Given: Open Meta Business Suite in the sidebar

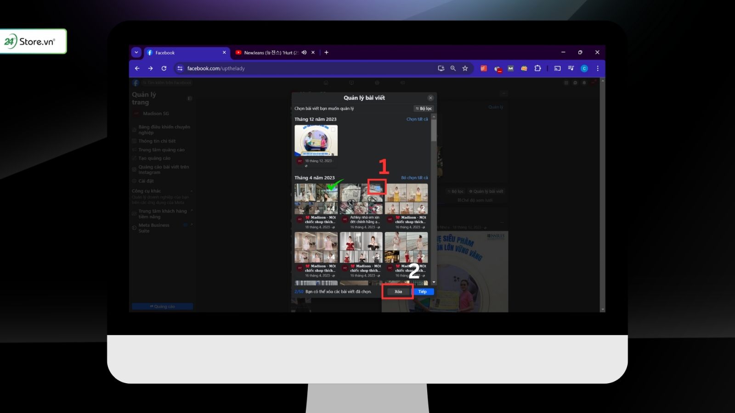Looking at the screenshot, I should (x=154, y=228).
